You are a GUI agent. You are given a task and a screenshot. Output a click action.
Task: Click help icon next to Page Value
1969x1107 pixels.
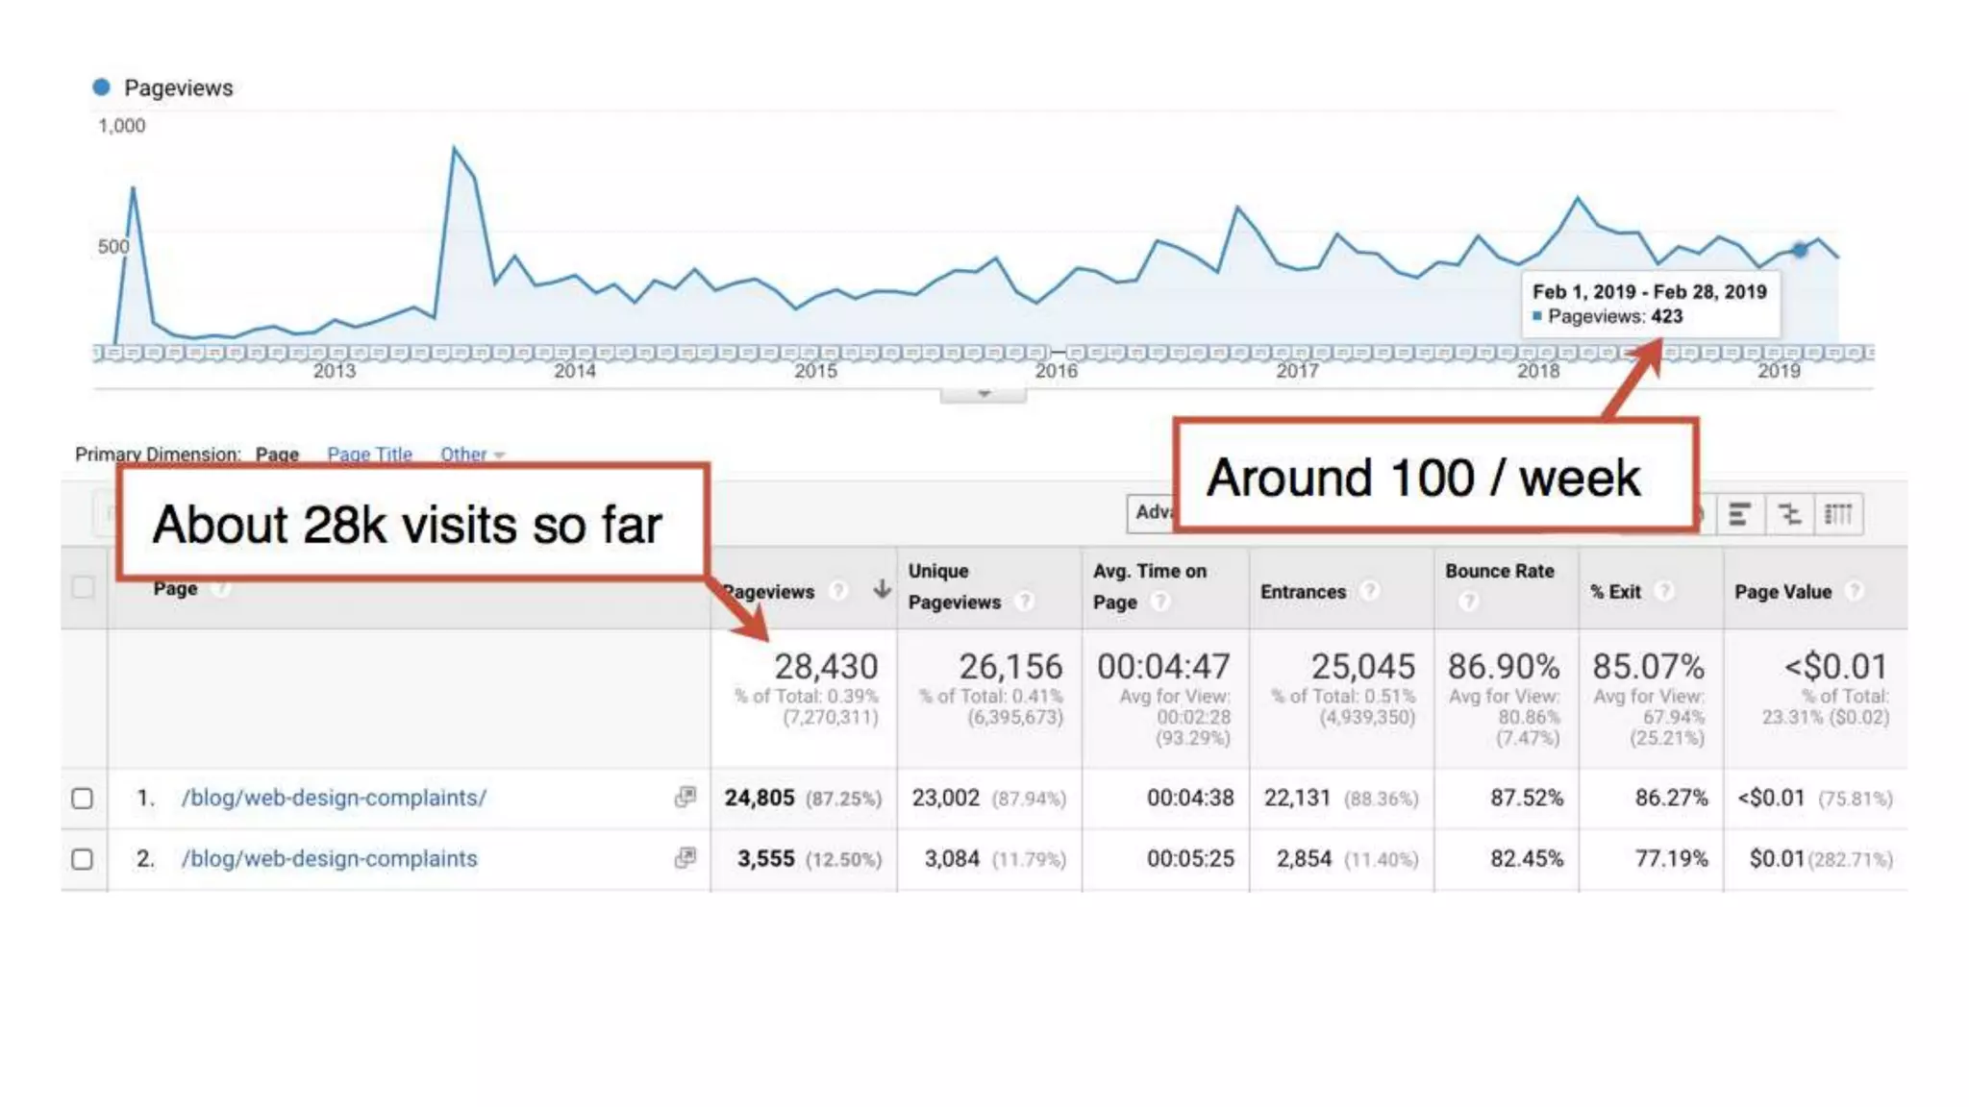pos(1855,591)
